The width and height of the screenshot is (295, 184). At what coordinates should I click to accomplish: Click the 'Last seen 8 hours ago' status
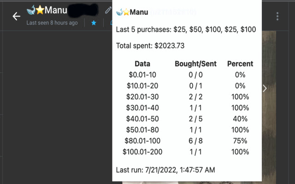(52, 23)
